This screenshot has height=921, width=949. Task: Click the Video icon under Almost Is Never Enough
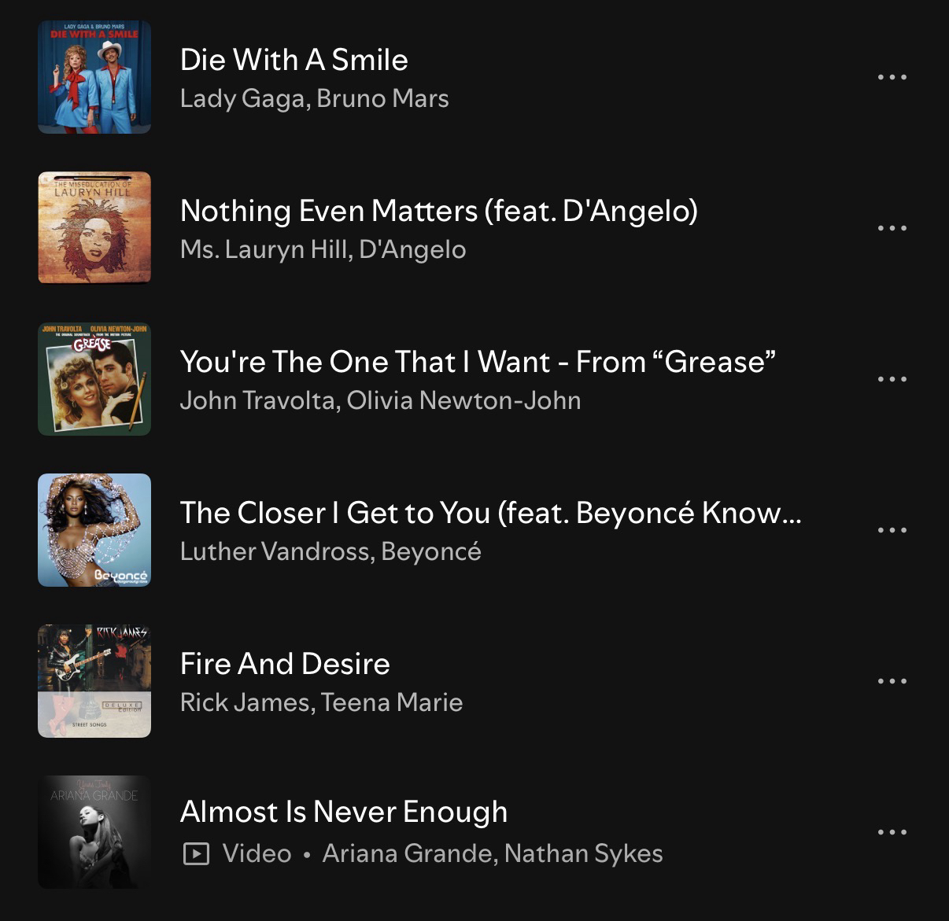[196, 853]
